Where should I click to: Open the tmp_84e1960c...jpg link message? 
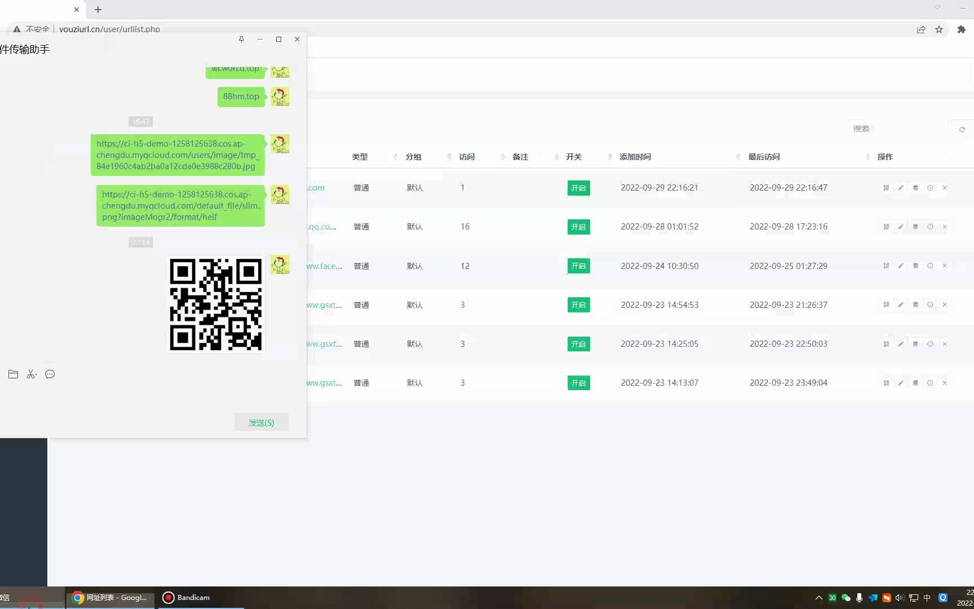click(178, 155)
